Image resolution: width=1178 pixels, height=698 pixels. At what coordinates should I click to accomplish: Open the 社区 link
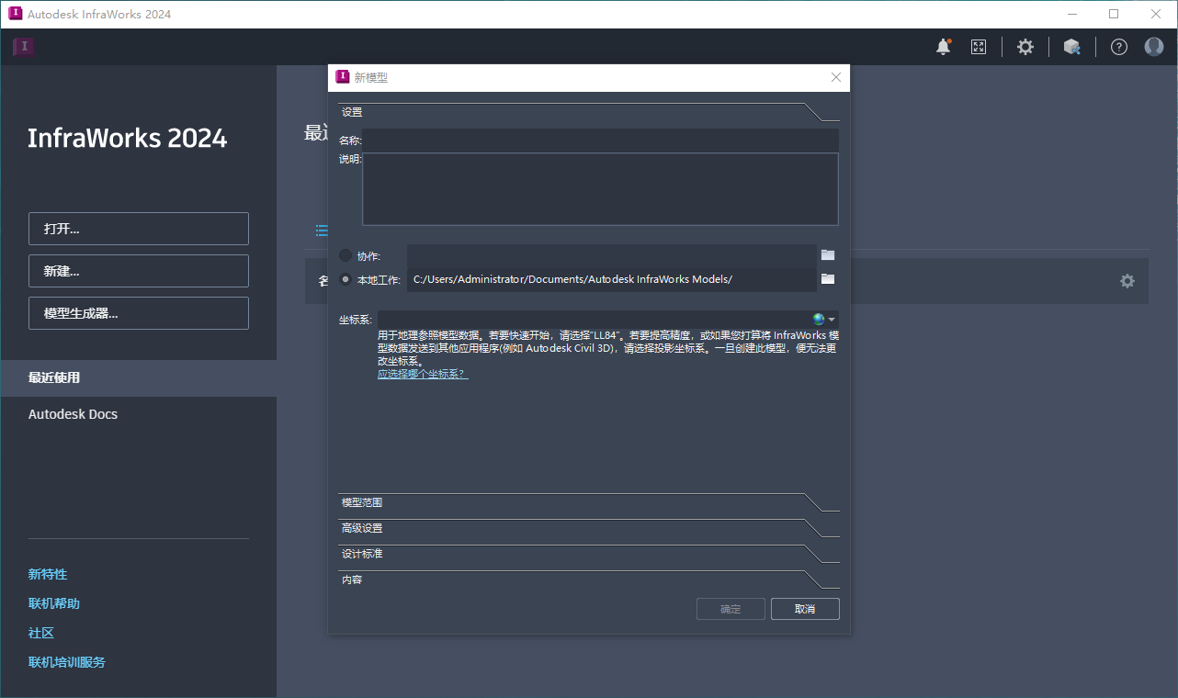pyautogui.click(x=41, y=633)
